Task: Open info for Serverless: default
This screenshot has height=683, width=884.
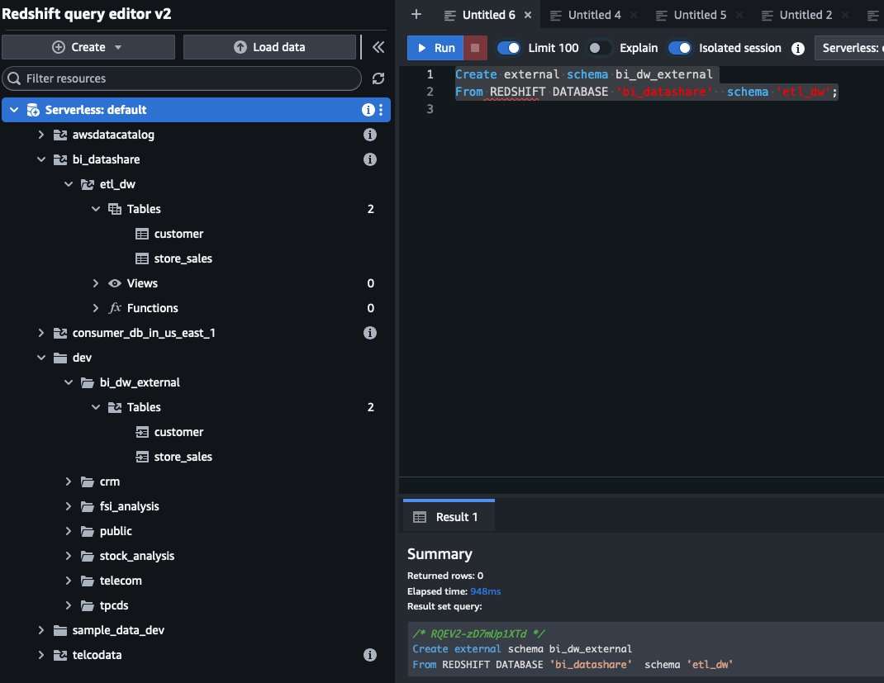Action: [368, 110]
